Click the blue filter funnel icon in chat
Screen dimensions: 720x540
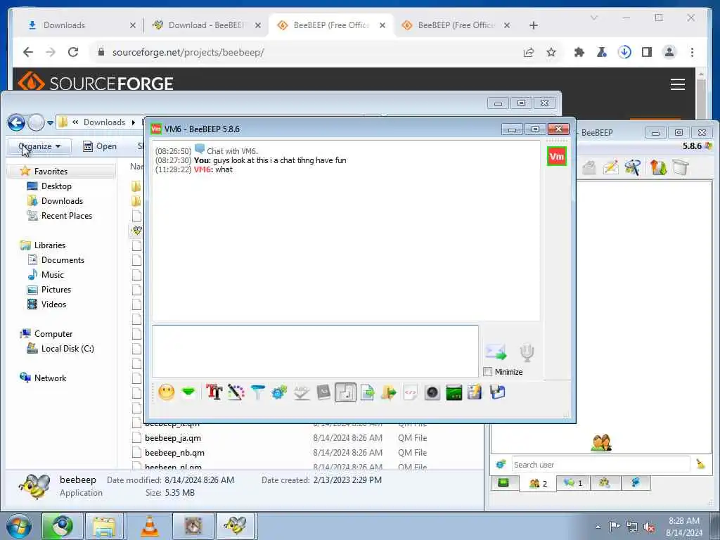257,392
